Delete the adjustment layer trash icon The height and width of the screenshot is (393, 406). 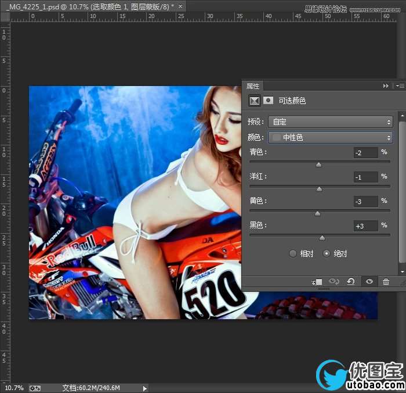coord(386,281)
